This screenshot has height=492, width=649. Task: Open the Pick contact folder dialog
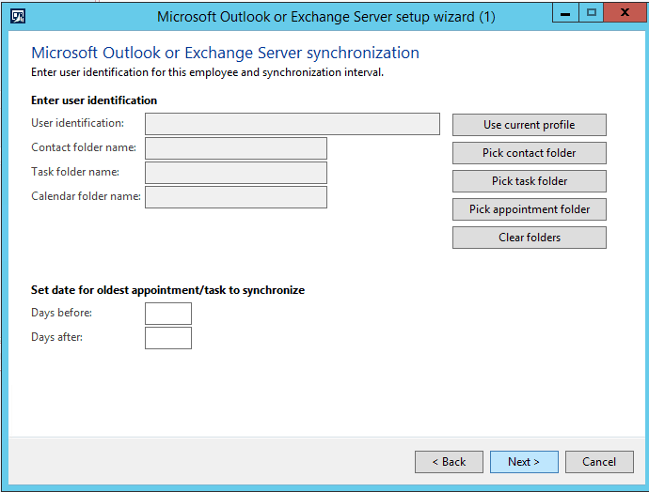[529, 153]
